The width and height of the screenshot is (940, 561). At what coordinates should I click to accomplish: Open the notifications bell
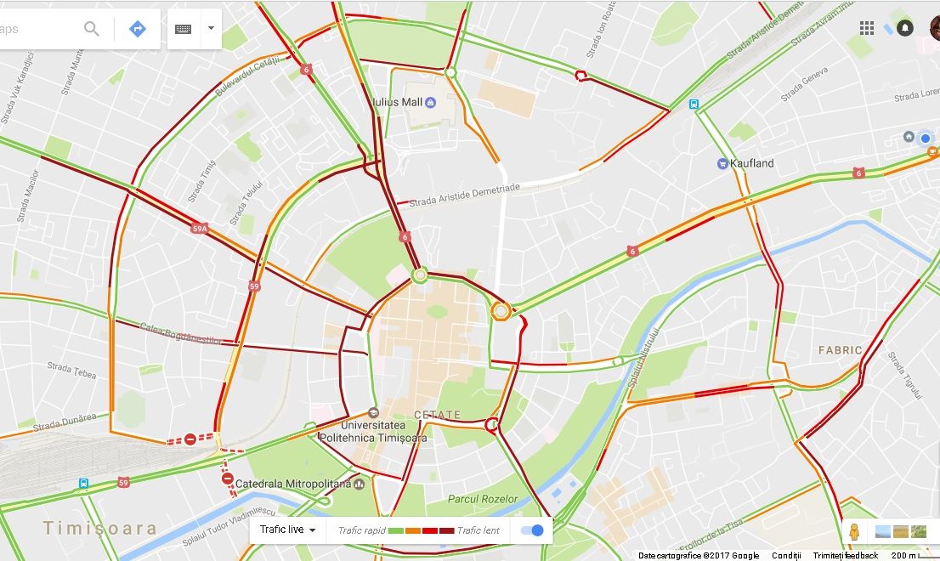click(x=904, y=28)
